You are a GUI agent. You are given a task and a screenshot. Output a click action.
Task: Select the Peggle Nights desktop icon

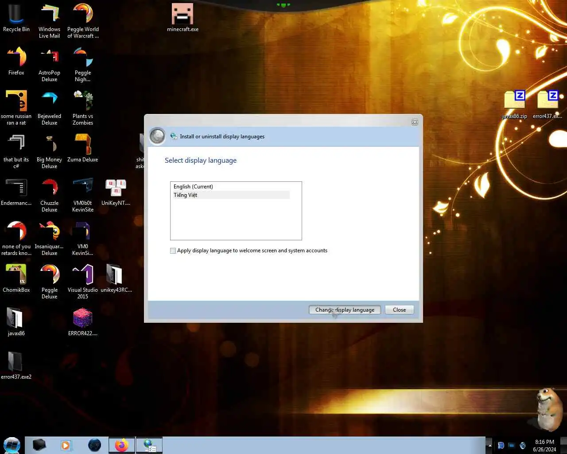(83, 65)
